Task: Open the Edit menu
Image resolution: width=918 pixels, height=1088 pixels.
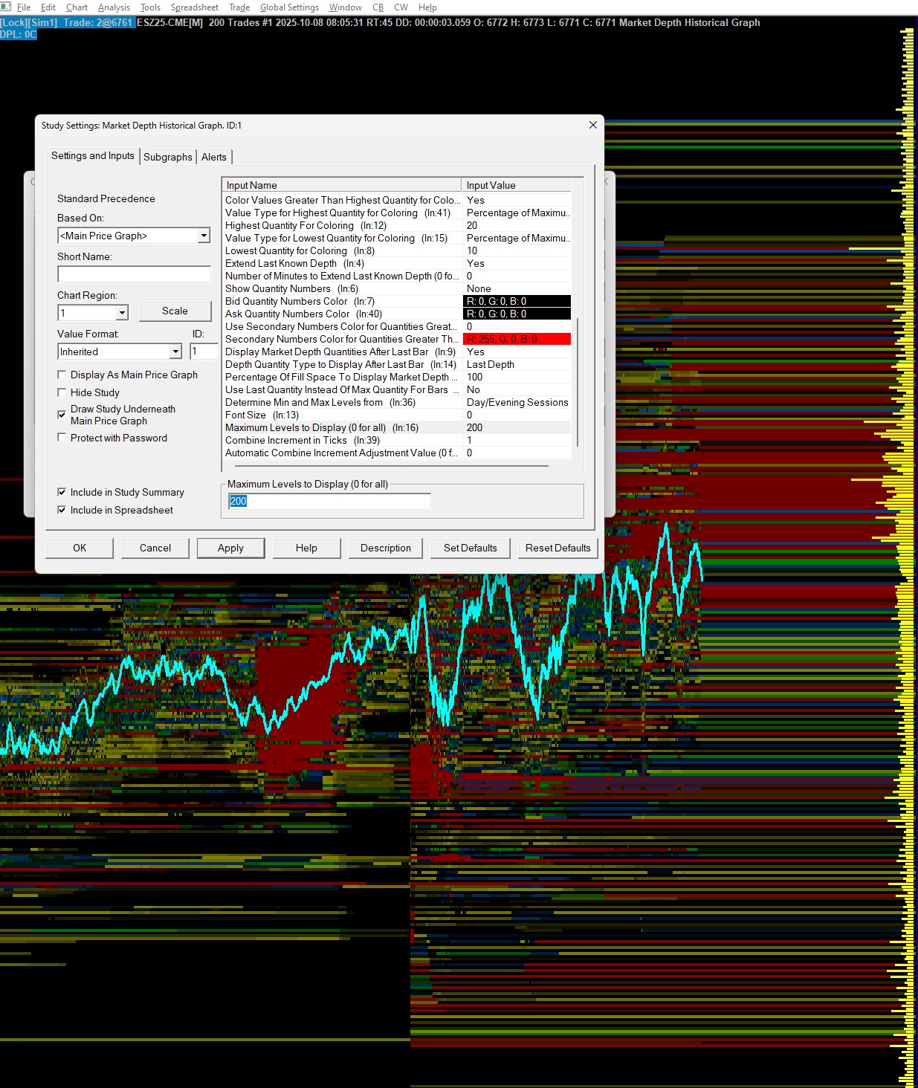Action: pos(48,7)
